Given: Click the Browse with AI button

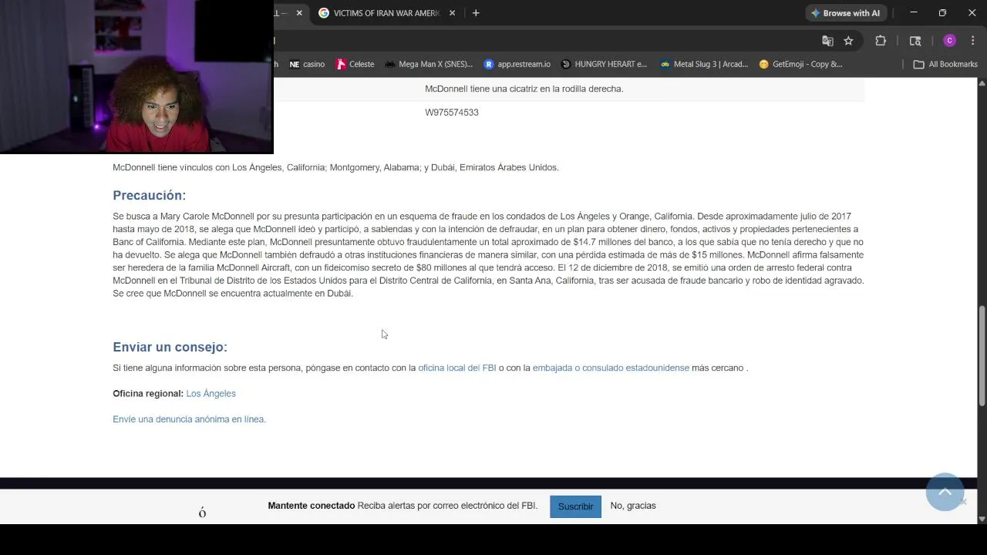Looking at the screenshot, I should pyautogui.click(x=844, y=13).
